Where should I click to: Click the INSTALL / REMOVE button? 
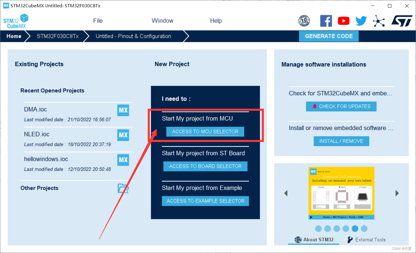click(x=341, y=141)
